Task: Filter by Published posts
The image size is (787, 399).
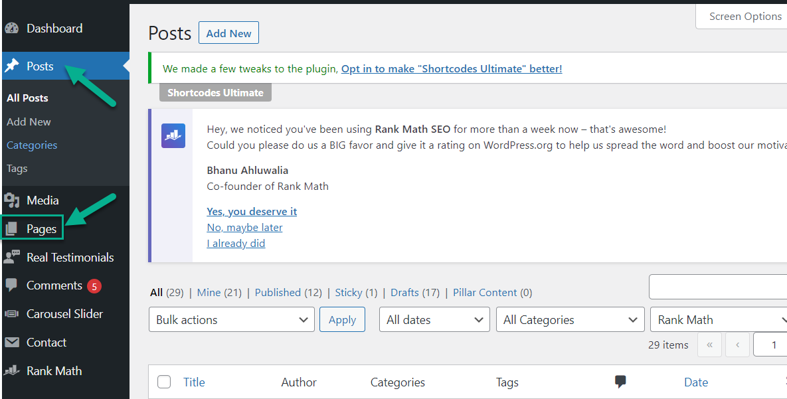Action: pos(278,292)
